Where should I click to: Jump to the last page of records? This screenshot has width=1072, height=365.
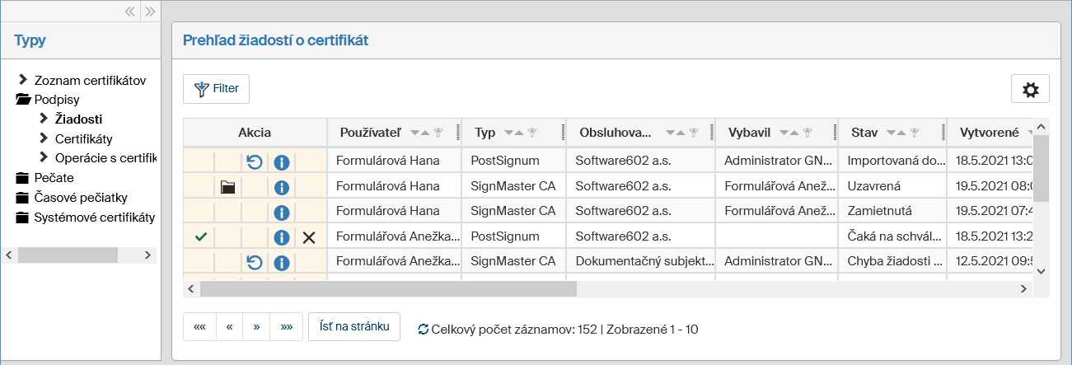286,327
